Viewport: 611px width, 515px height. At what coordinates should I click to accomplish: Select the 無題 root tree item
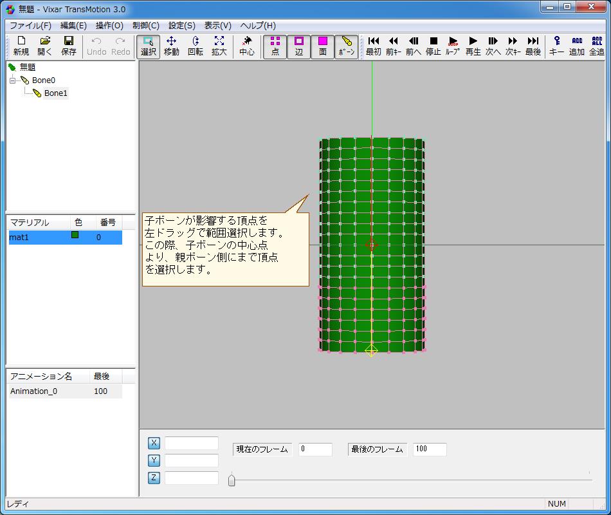[28, 67]
